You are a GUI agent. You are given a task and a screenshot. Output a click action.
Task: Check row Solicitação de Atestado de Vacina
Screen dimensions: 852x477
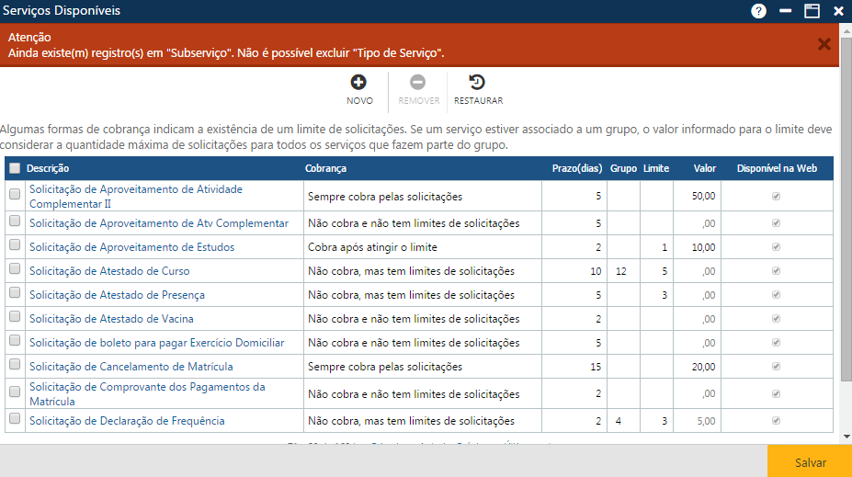coord(15,317)
